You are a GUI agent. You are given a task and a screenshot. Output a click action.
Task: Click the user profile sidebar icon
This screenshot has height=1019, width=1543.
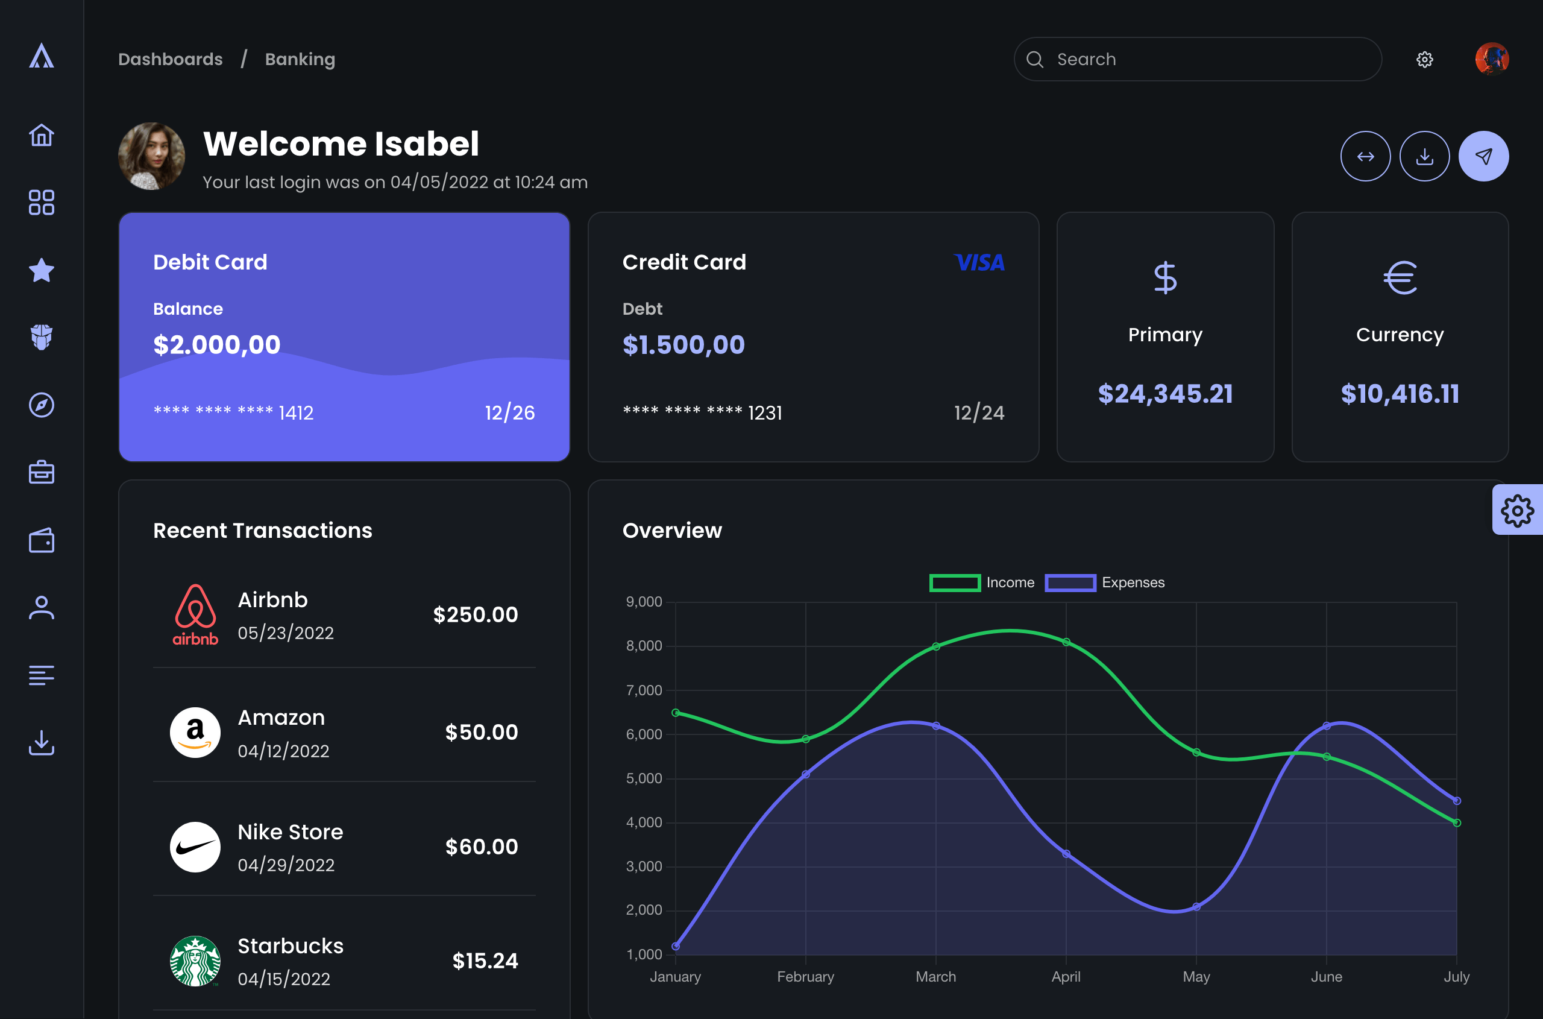(42, 608)
